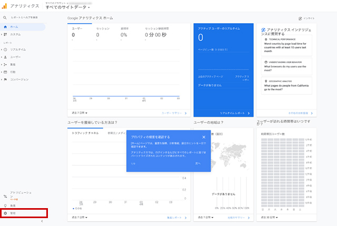Click the Analytics Intelligence swirl icon

263,30
